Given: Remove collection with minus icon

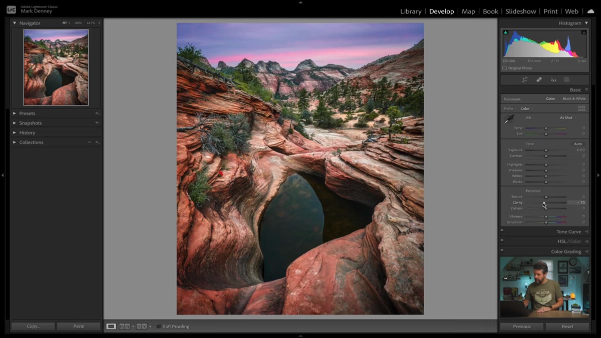Looking at the screenshot, I should 90,142.
